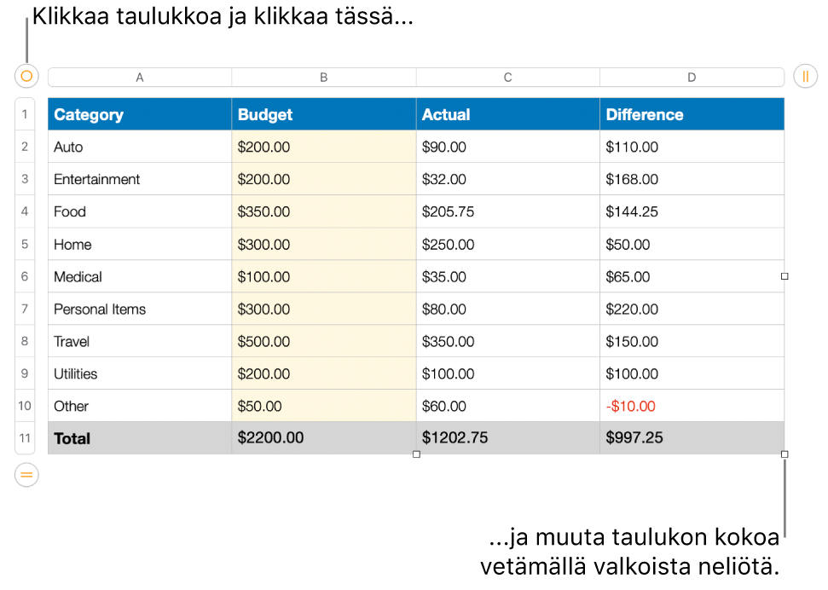This screenshot has height=590, width=828.
Task: Click the bottom-center table resize handle
Action: click(x=416, y=454)
